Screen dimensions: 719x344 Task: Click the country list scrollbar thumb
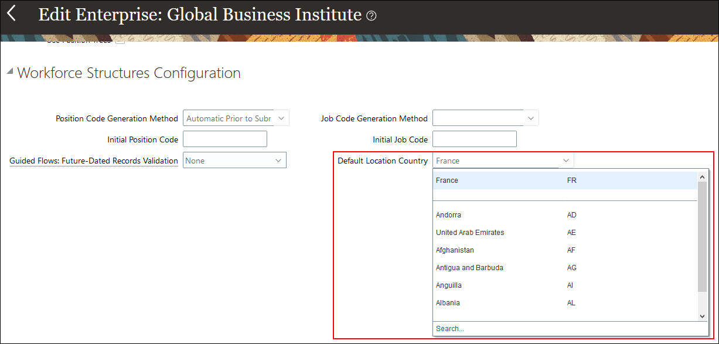click(x=703, y=236)
